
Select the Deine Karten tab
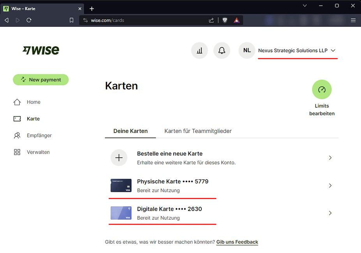click(x=130, y=131)
